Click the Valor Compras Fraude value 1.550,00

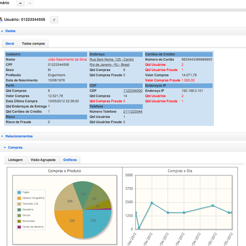pyautogui.click(x=188, y=80)
